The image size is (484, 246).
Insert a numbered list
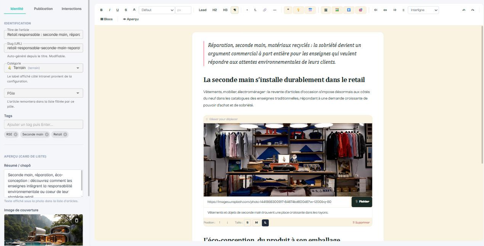point(255,10)
